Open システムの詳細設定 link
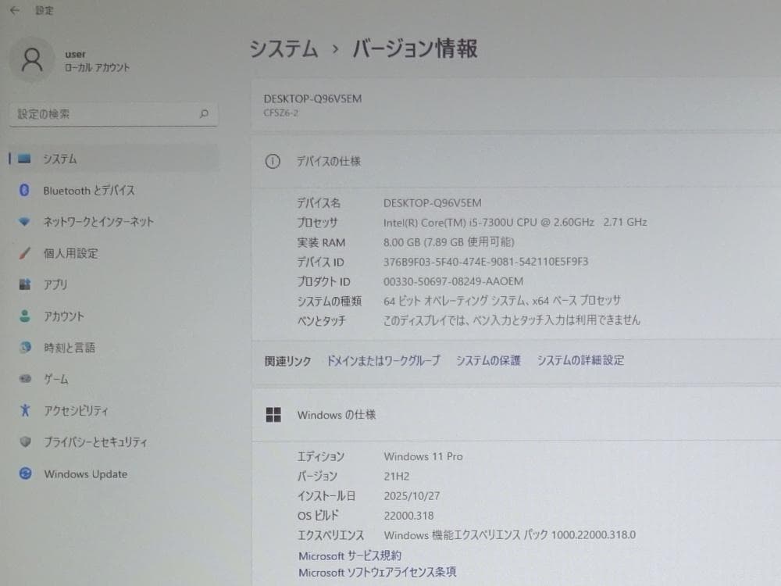Screen dimensions: 781x586 click(580, 360)
